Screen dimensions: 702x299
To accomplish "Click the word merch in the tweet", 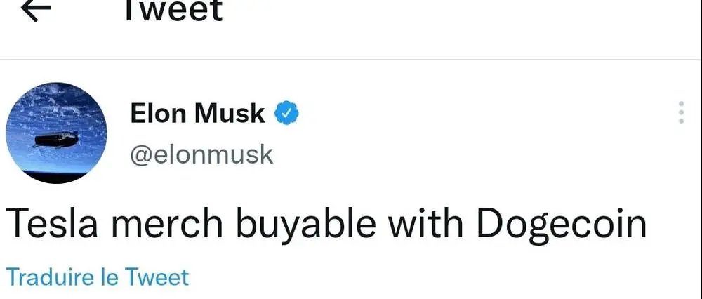I will pyautogui.click(x=167, y=224).
